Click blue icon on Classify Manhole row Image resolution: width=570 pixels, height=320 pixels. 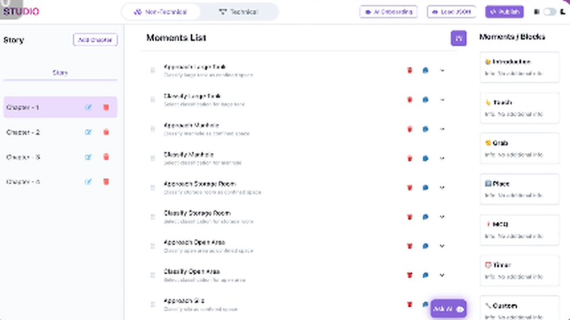(425, 158)
